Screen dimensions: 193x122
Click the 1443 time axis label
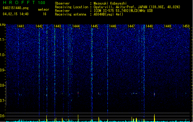tap(57, 26)
